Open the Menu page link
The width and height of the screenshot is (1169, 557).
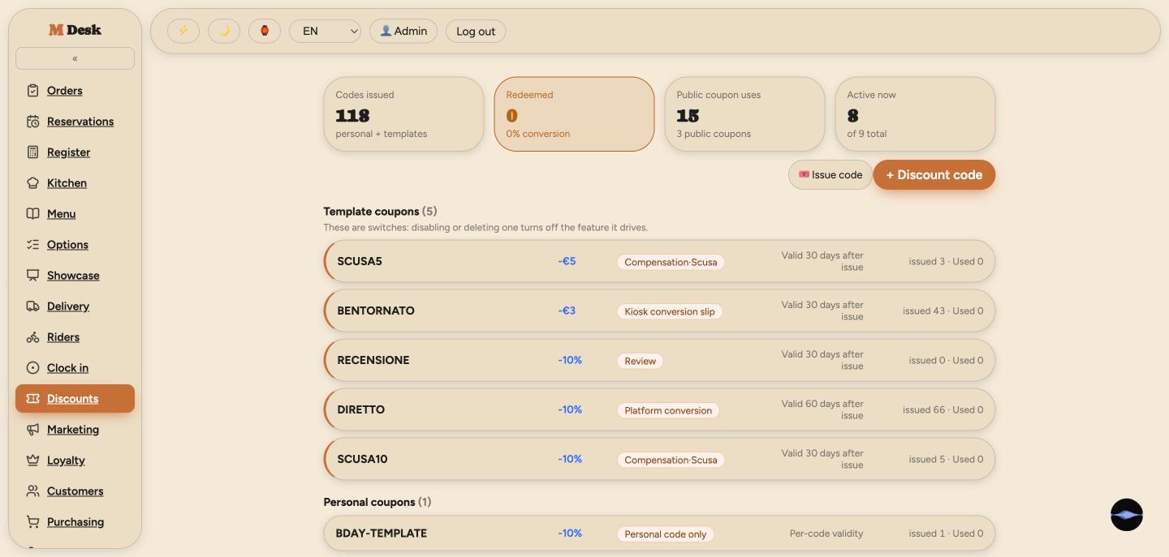[x=61, y=214]
